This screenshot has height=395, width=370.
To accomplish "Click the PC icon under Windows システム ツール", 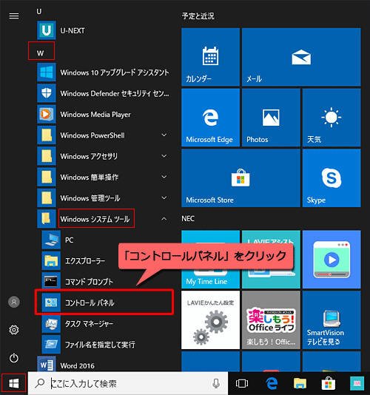I will [x=51, y=240].
